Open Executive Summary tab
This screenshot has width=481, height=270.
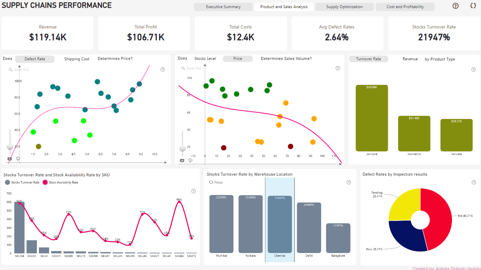223,7
